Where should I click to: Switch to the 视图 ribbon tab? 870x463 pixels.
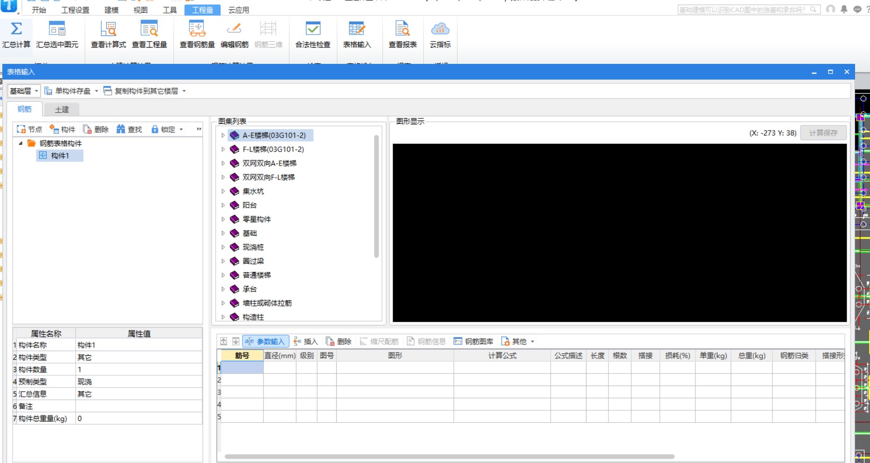click(x=141, y=10)
